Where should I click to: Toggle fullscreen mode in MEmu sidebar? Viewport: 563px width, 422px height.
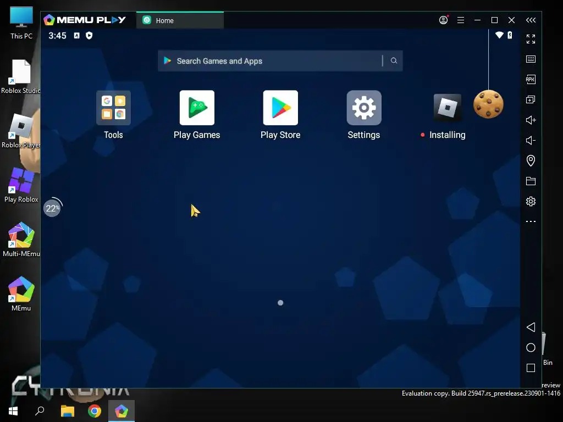(x=531, y=39)
